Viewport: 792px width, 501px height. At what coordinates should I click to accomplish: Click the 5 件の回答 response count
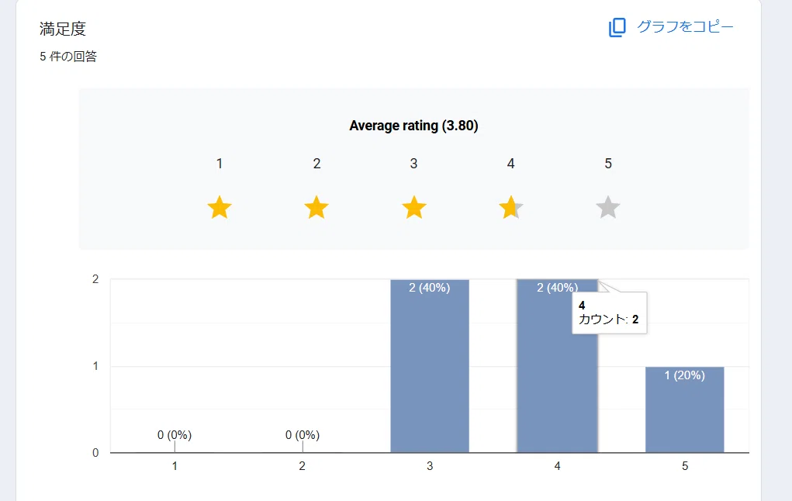point(68,56)
